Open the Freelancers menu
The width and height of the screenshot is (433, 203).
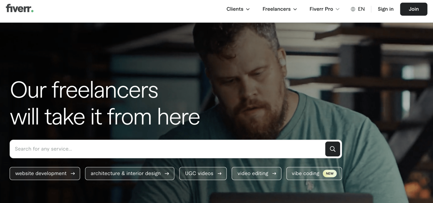point(280,9)
